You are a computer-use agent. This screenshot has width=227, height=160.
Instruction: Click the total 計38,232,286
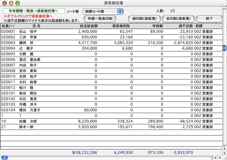click(x=85, y=153)
